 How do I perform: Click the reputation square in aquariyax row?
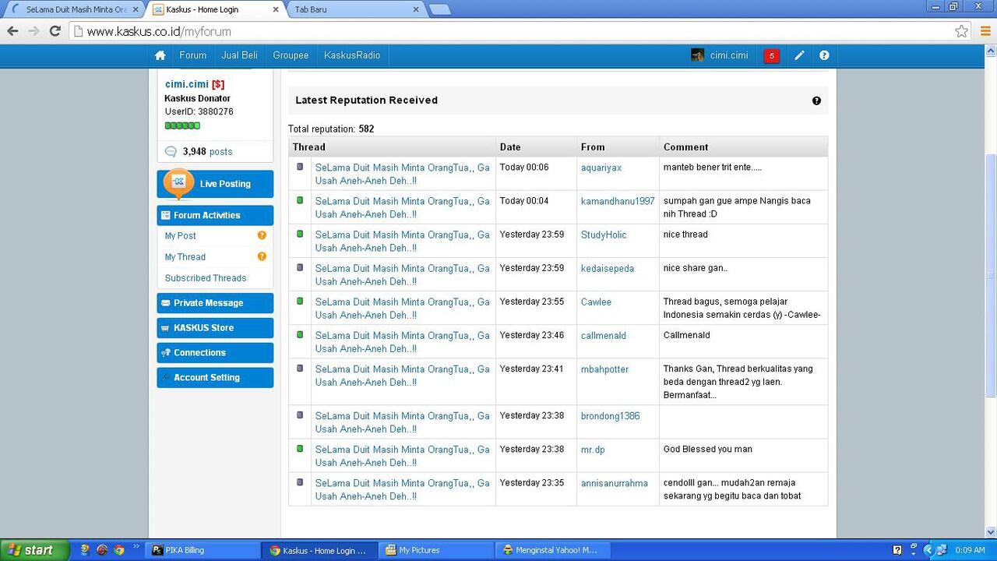coord(300,167)
